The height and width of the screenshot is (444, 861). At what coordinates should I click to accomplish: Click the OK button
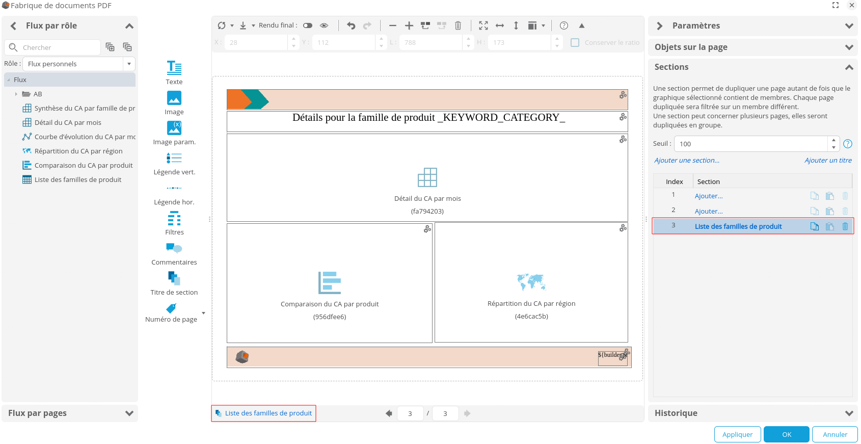[x=787, y=434]
